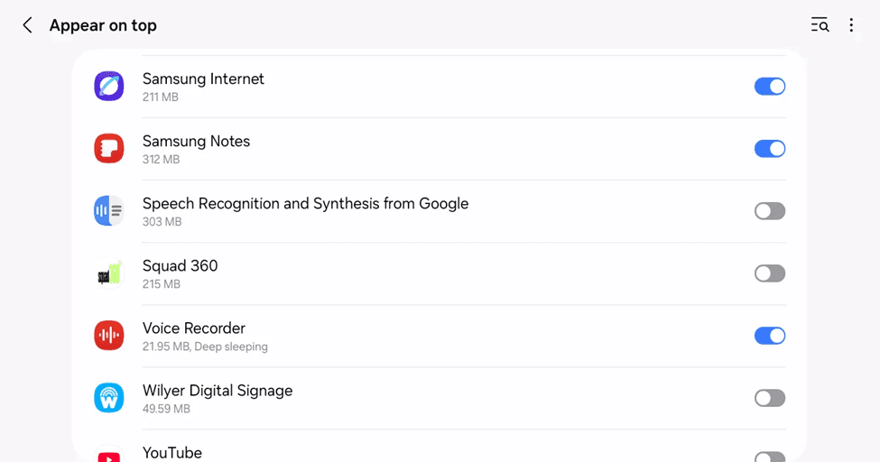Turn off Voice Recorder toggle

pos(770,336)
